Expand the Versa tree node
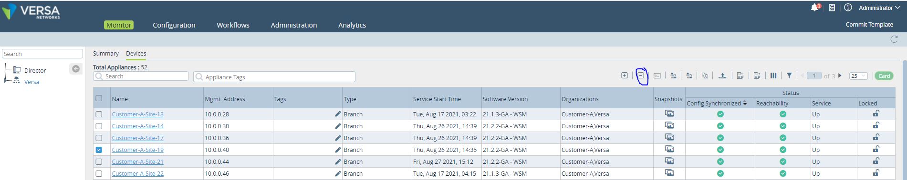Viewport: 907px width, 180px height. pos(5,81)
